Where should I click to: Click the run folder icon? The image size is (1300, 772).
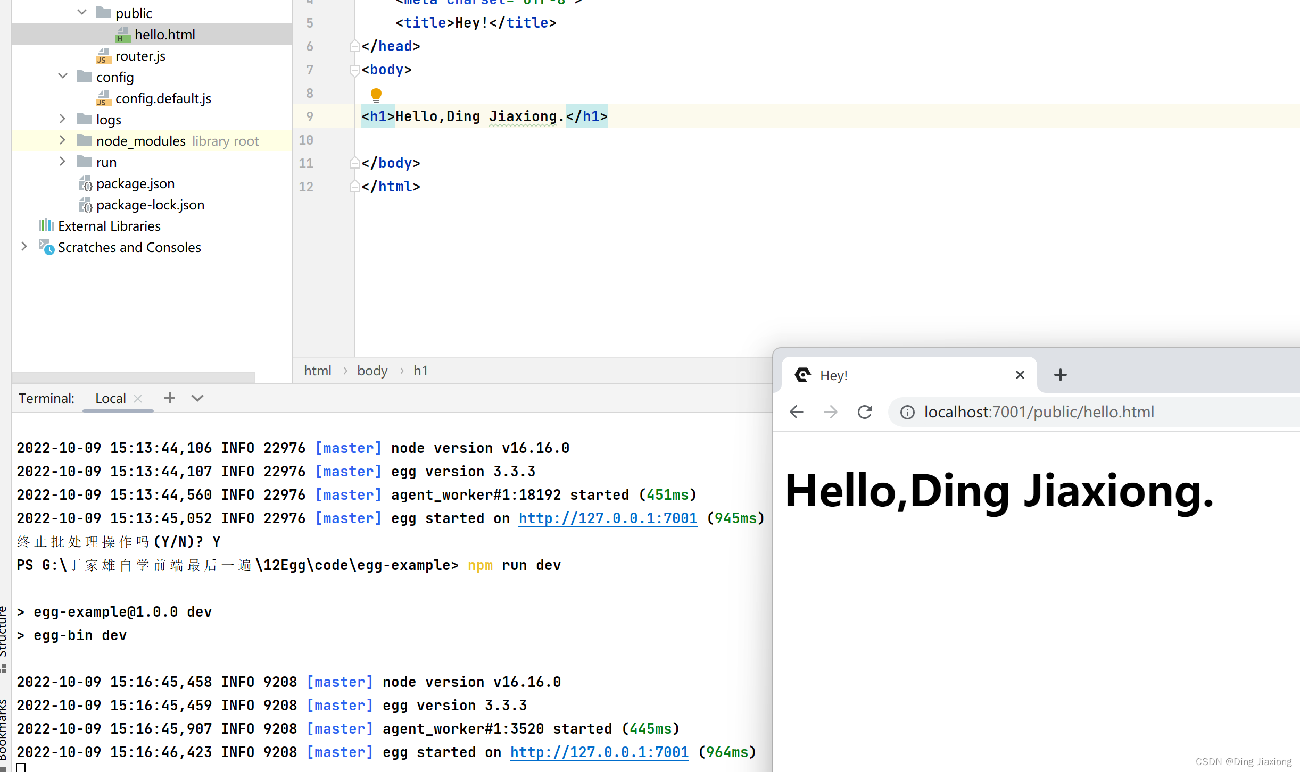[85, 161]
